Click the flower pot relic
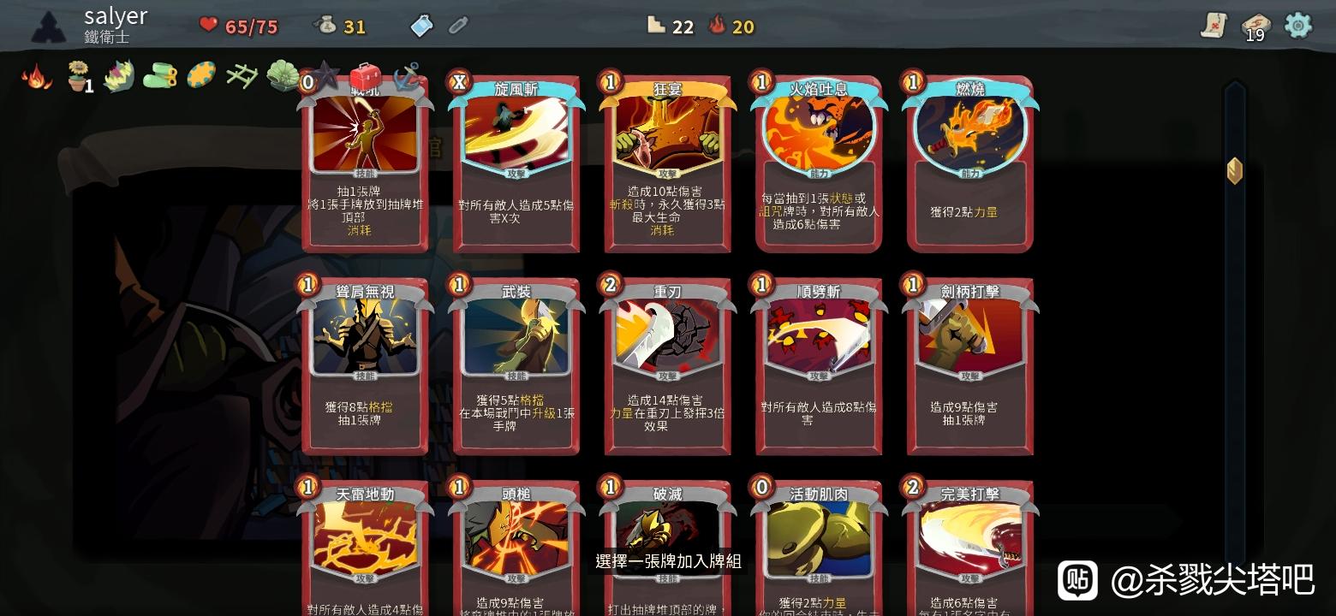Screen dimensions: 1336x616 click(x=80, y=77)
